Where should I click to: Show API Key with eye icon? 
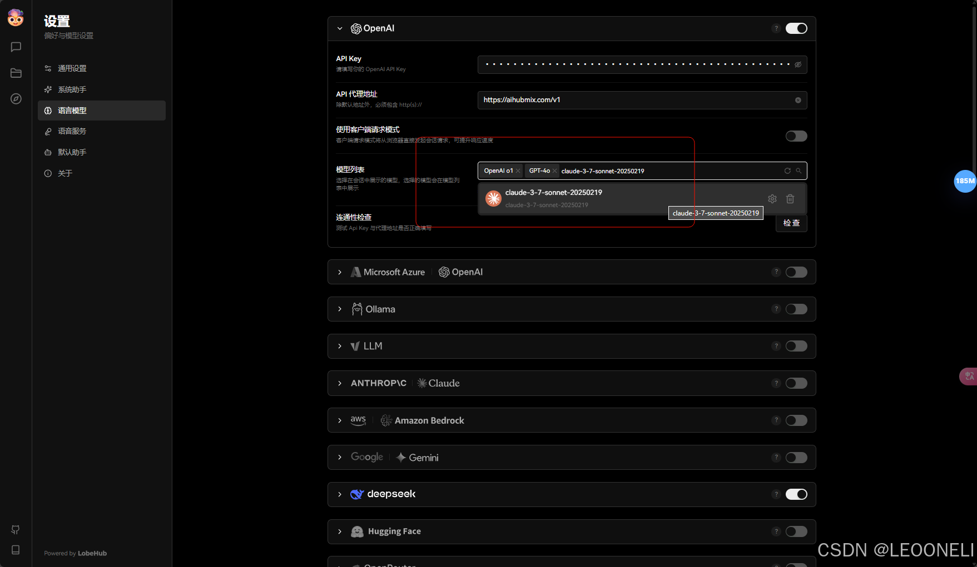click(x=798, y=64)
